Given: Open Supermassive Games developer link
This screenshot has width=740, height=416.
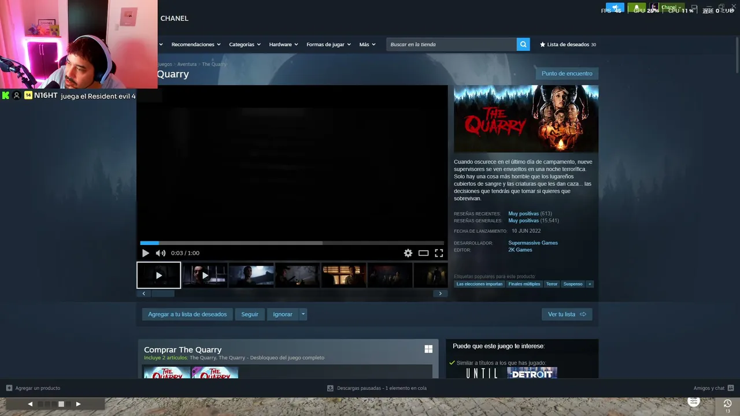Looking at the screenshot, I should (533, 243).
